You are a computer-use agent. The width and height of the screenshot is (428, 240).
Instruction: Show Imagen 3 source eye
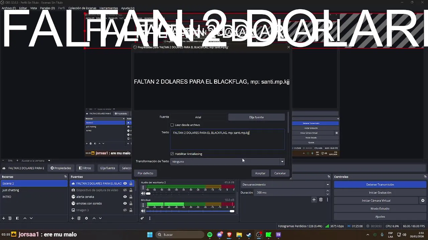125,210
